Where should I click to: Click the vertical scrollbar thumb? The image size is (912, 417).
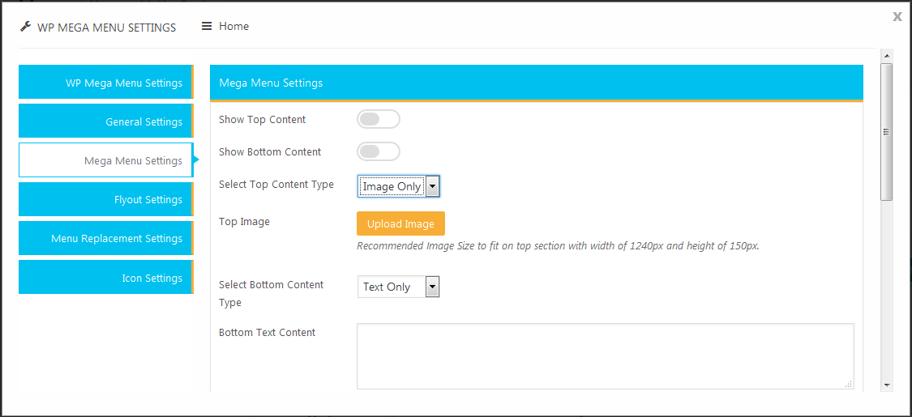pyautogui.click(x=887, y=132)
